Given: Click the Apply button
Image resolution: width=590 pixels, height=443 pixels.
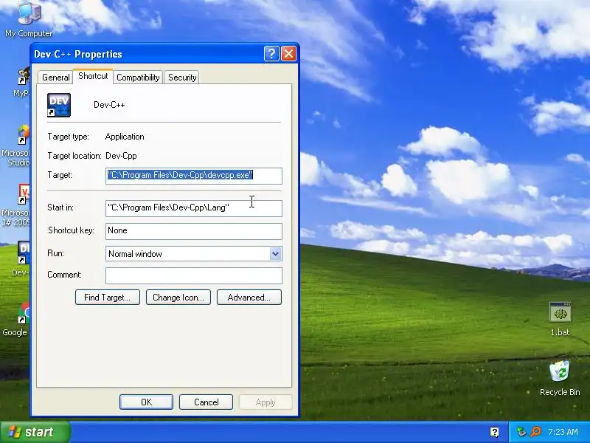Looking at the screenshot, I should click(x=265, y=402).
